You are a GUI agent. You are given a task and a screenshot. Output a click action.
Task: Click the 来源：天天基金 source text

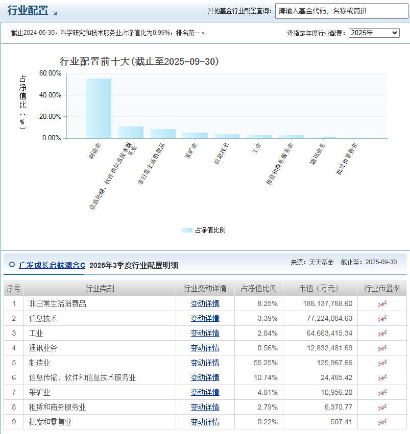tap(312, 262)
